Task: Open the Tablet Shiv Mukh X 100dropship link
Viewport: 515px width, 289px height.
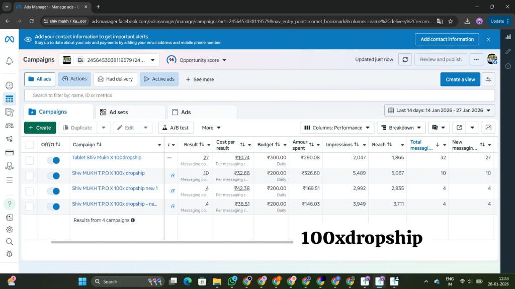Action: pos(107,157)
